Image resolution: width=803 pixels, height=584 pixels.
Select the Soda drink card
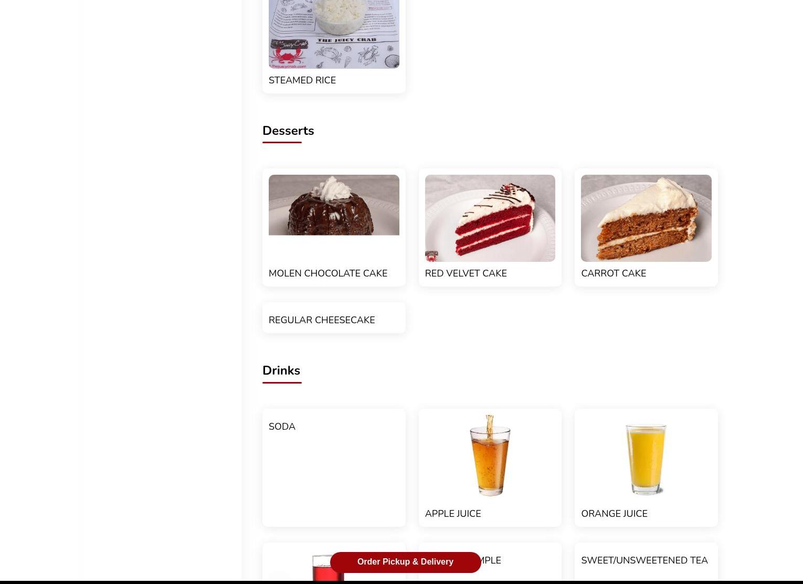coord(334,468)
